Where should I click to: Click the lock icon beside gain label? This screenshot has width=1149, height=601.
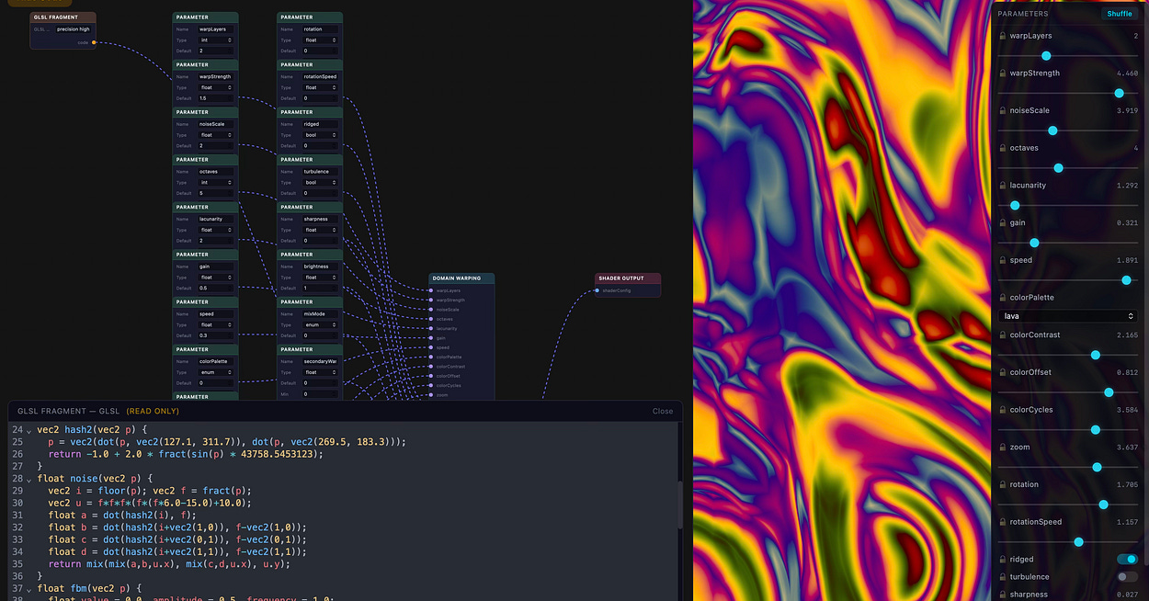(1003, 222)
